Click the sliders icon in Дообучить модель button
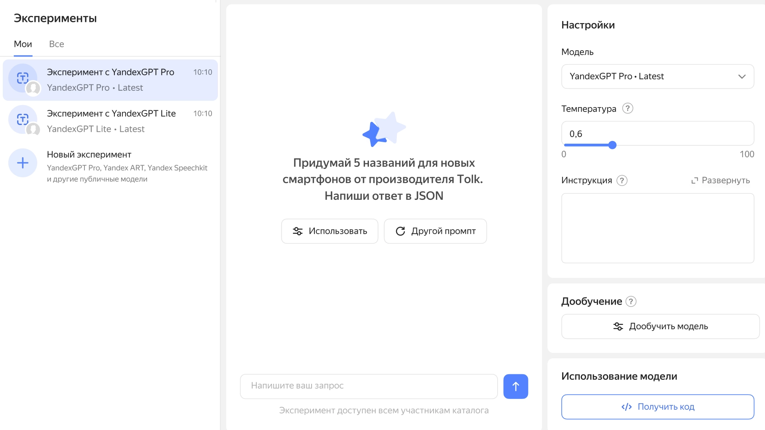The image size is (765, 430). (x=618, y=326)
